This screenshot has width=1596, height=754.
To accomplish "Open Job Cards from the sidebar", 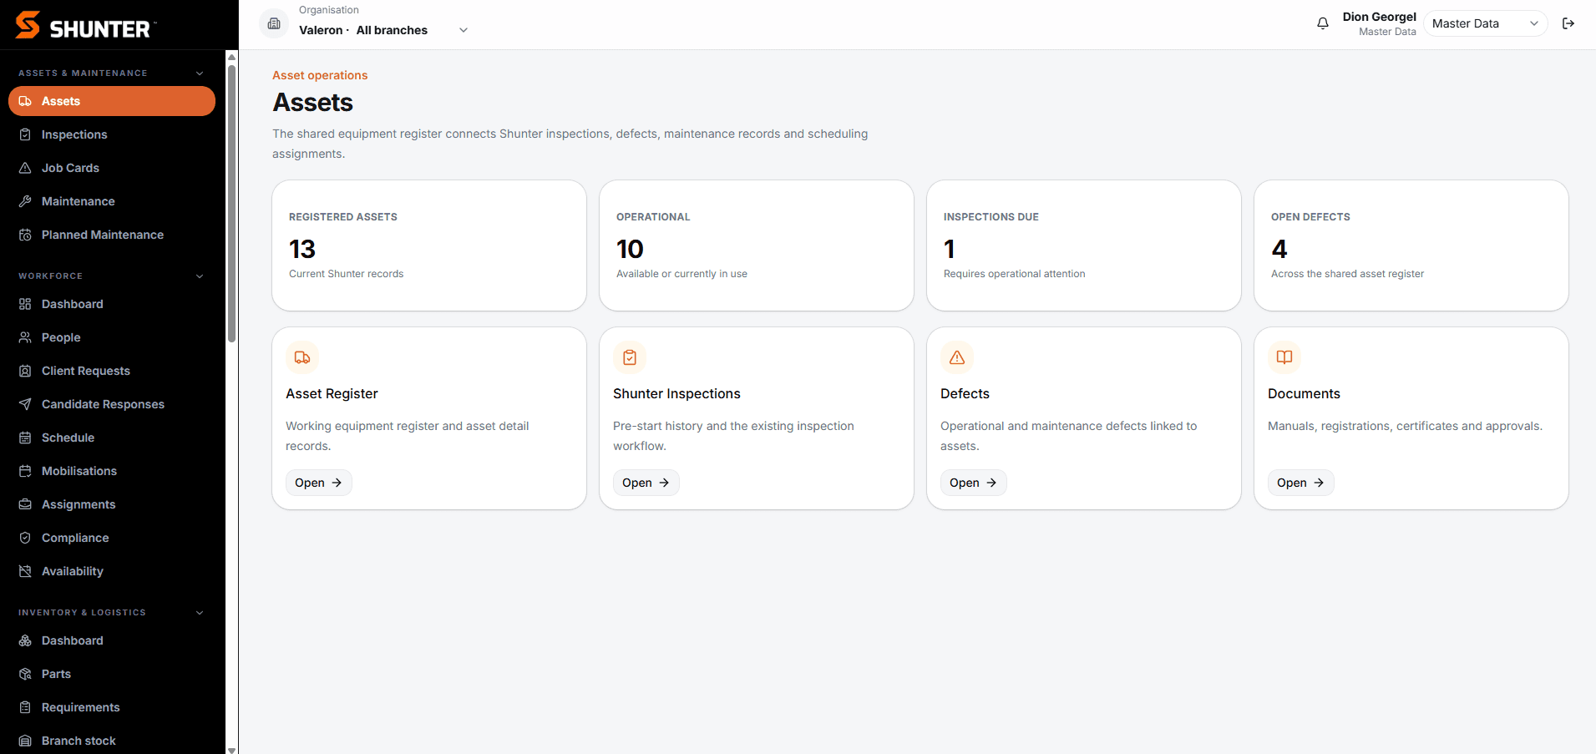I will 112,168.
